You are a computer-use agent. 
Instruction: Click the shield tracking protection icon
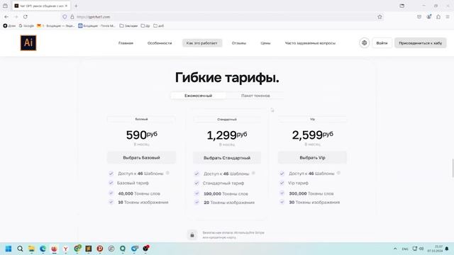65,17
